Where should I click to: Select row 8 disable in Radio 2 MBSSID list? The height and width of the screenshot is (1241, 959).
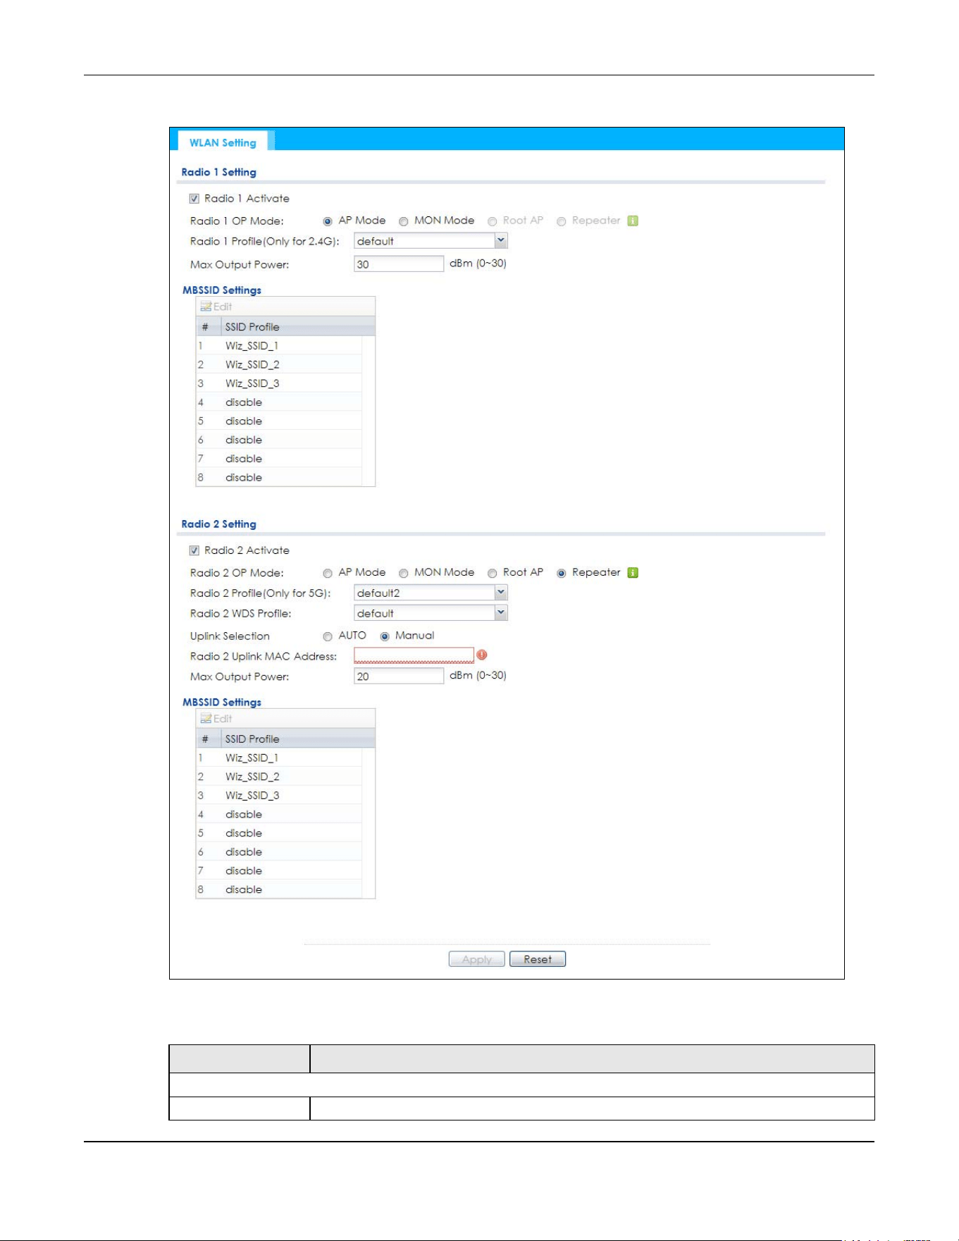[279, 889]
